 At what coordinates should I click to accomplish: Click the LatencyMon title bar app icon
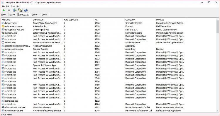pos(2,2)
